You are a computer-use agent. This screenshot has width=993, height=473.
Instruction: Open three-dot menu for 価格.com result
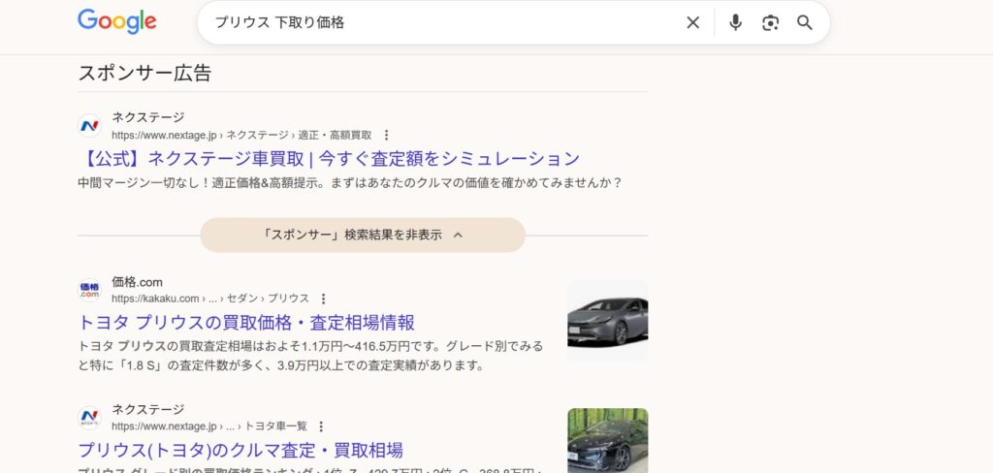(324, 299)
